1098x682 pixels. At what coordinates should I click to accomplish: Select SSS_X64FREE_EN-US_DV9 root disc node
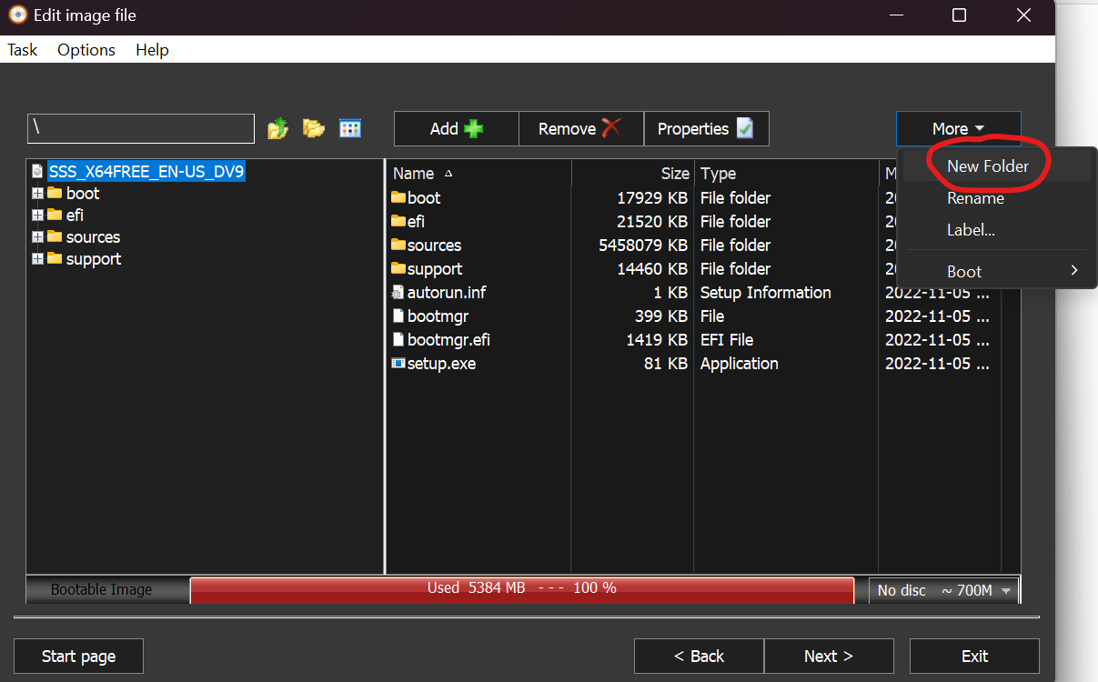click(x=146, y=172)
